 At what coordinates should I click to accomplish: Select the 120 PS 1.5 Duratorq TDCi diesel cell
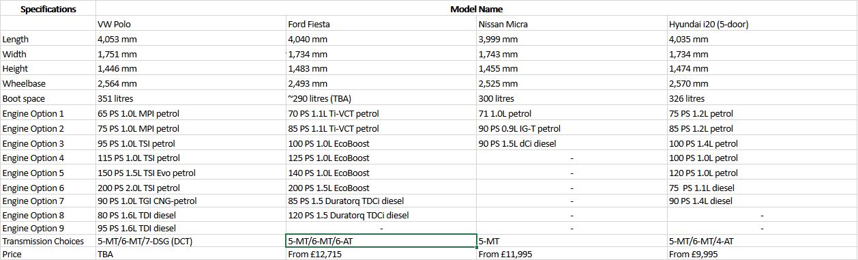[381, 215]
